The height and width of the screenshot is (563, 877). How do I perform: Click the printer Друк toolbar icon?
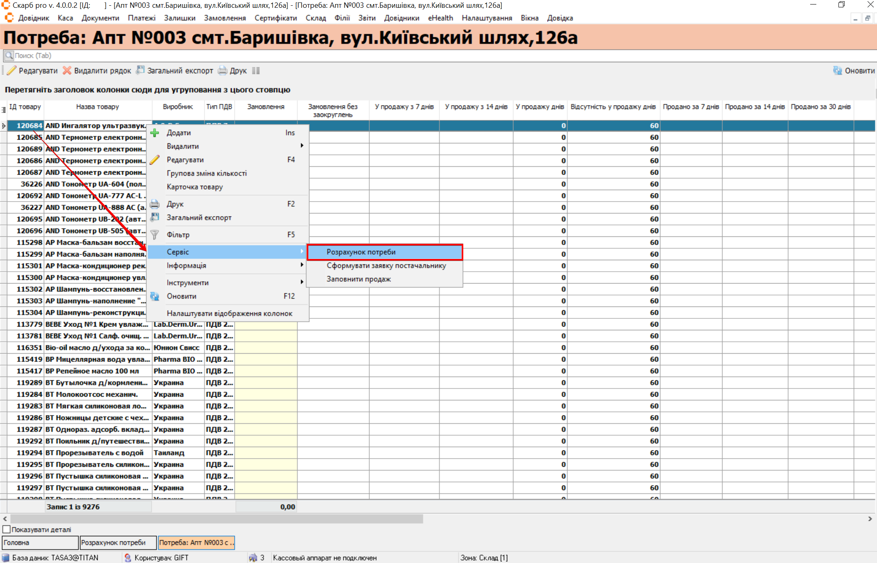(223, 70)
